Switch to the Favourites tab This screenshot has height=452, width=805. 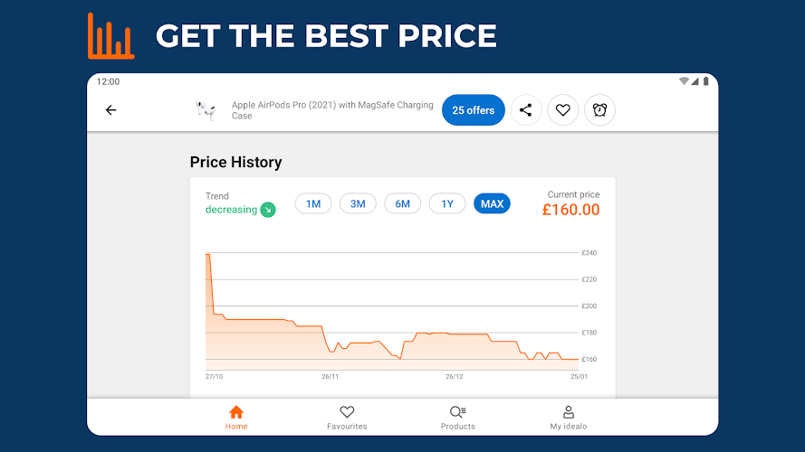347,417
